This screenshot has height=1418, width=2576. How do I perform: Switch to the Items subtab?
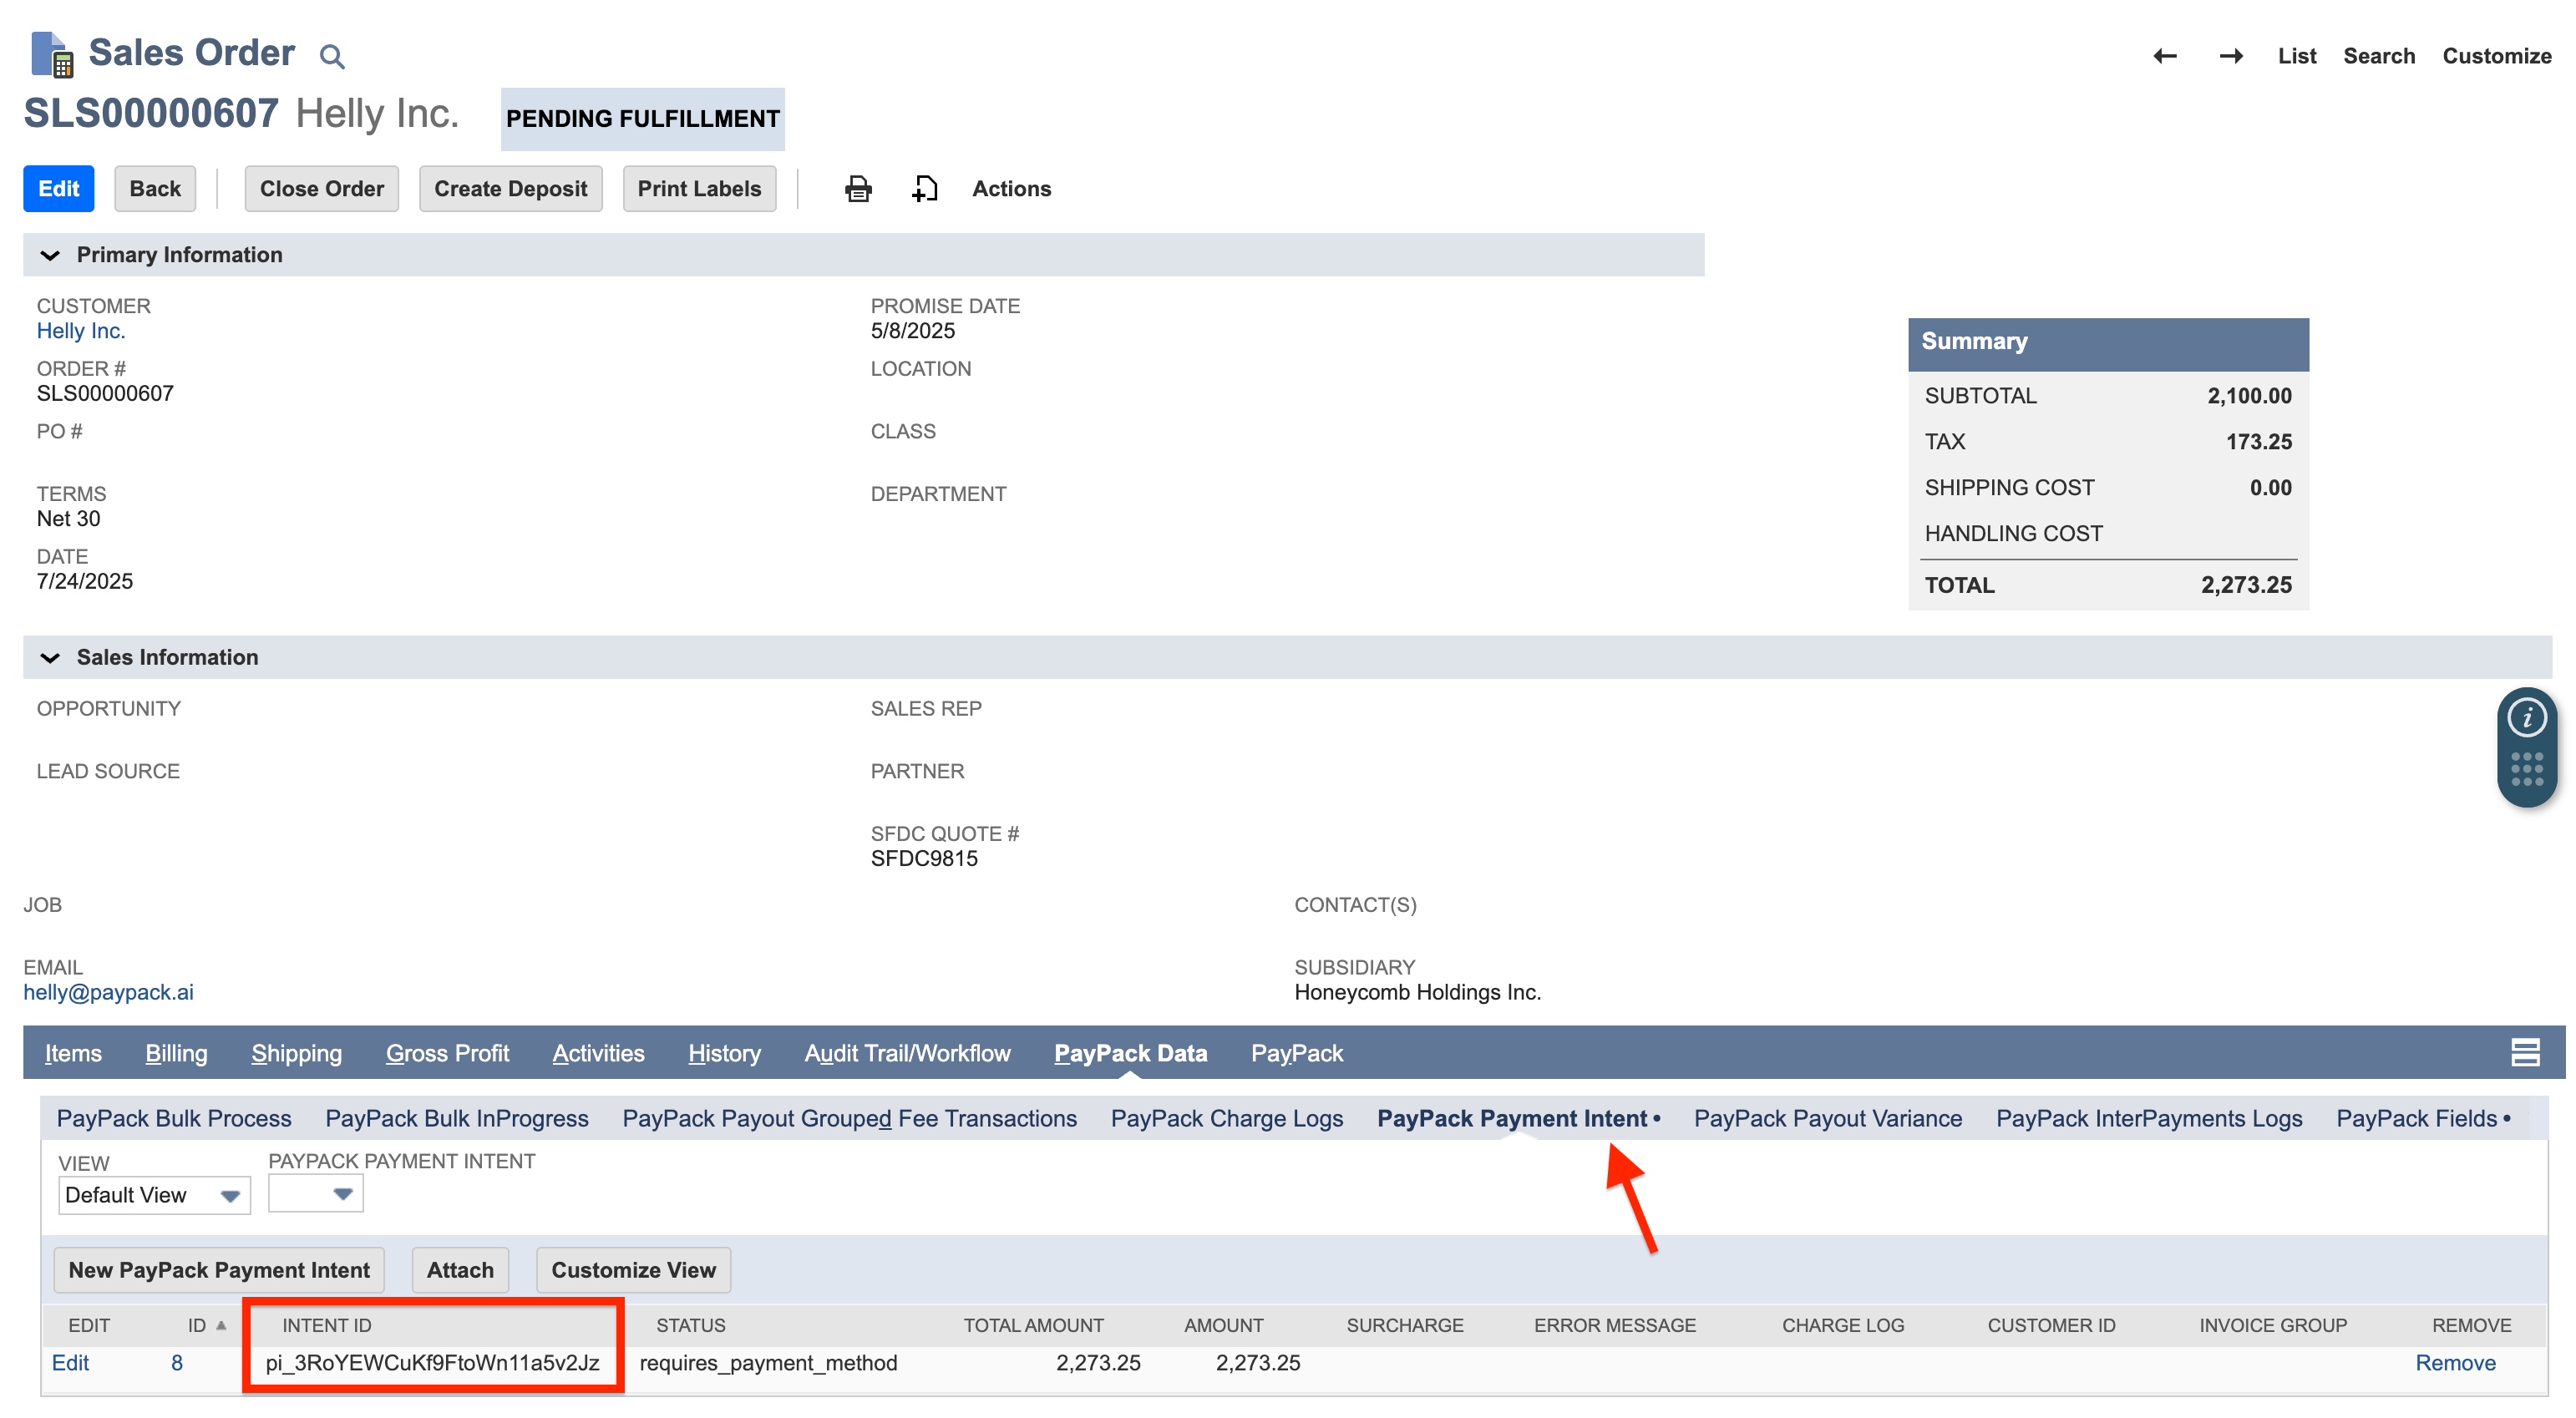coord(72,1053)
